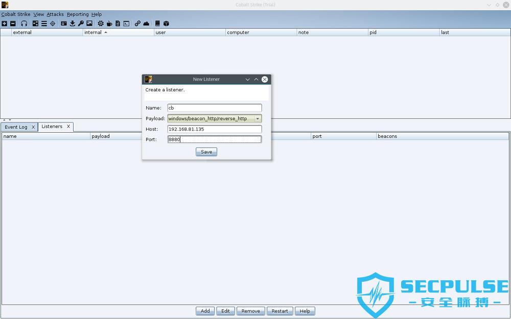Click the Host field with 192.168.81.135
The height and width of the screenshot is (319, 511).
point(215,129)
